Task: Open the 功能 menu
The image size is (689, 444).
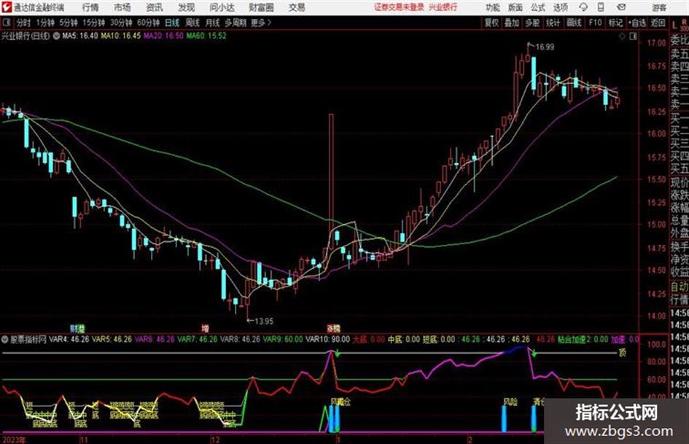Action: coord(493,7)
